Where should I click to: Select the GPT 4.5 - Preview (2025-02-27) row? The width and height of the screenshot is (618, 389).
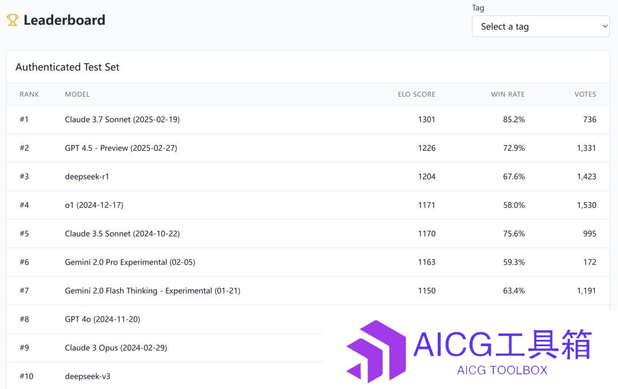pyautogui.click(x=308, y=149)
